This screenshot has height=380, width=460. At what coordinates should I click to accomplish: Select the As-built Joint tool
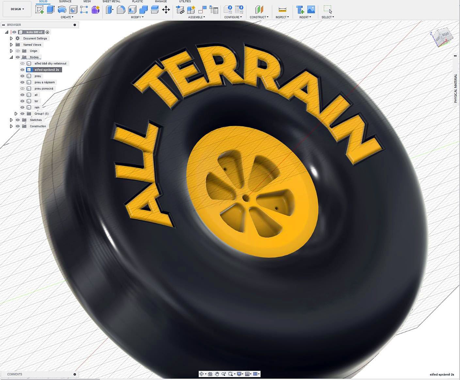(x=202, y=10)
